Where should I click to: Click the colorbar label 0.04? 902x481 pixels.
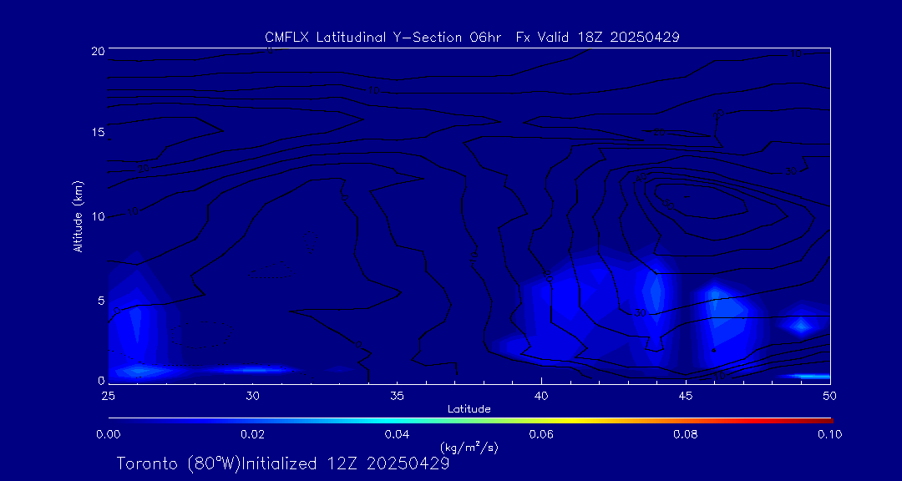[x=397, y=434]
